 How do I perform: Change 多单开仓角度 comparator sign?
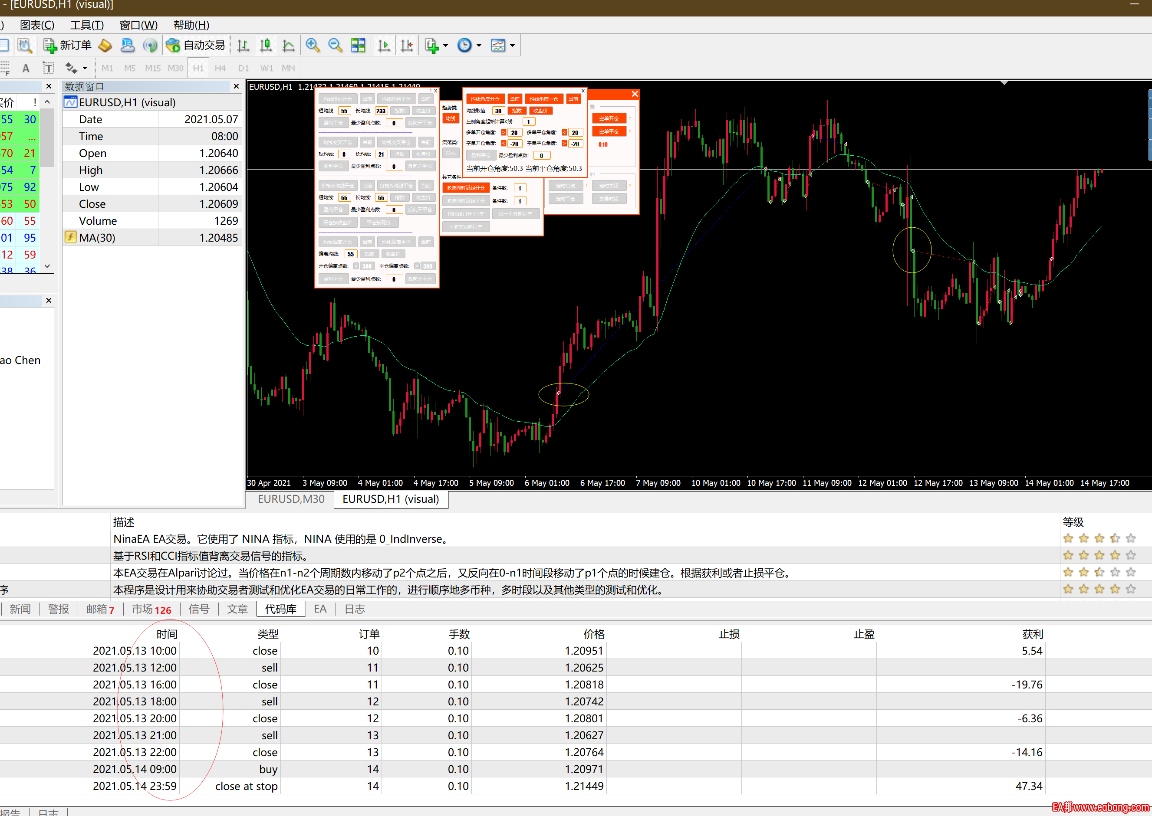[x=503, y=133]
